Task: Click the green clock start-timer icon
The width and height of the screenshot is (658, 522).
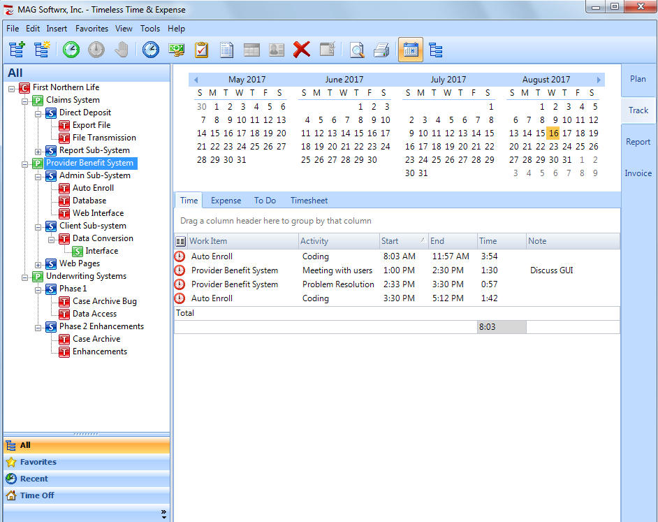Action: click(71, 50)
